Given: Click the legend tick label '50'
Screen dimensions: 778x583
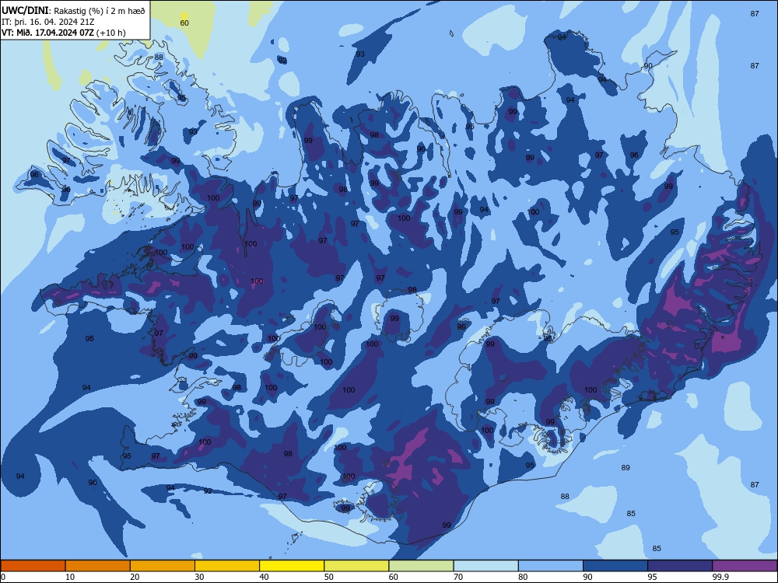Looking at the screenshot, I should click(329, 577).
